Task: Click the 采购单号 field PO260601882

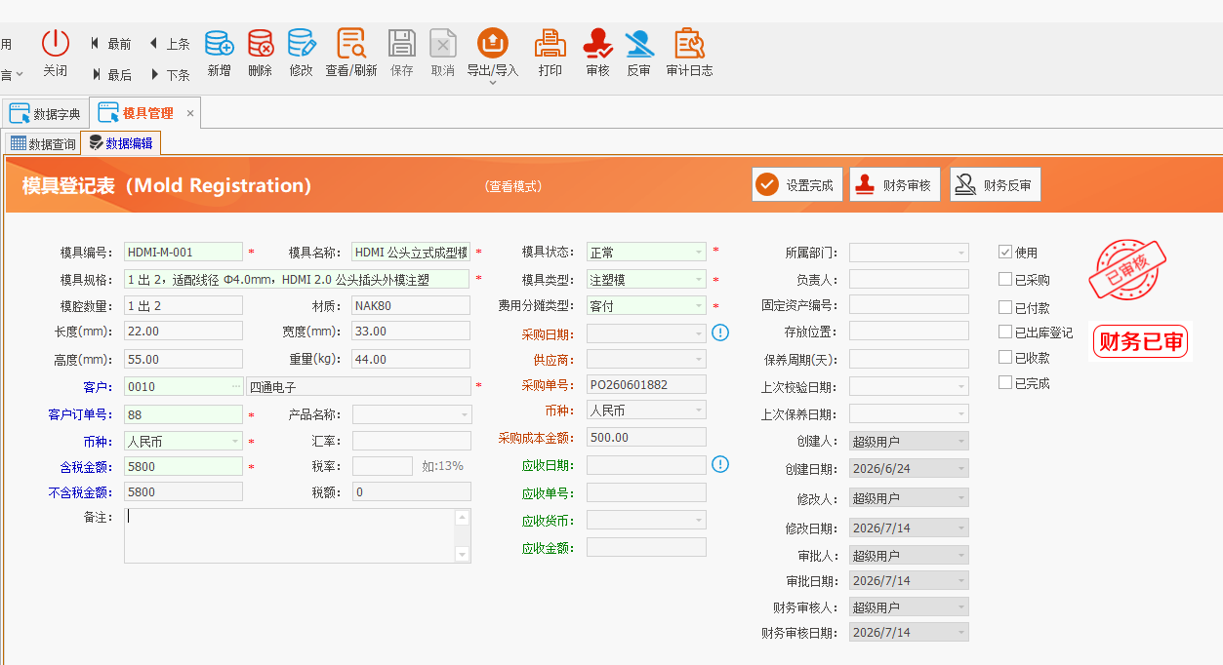Action: (646, 384)
